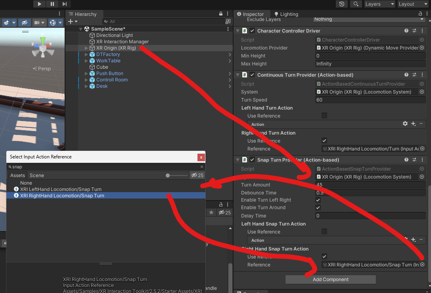
Task: Open Character Controller Driver kebab menu
Action: [x=422, y=31]
